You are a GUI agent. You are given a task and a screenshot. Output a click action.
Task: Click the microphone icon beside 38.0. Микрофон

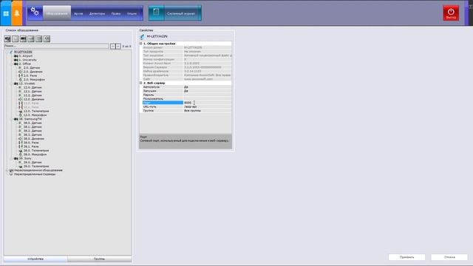pos(21,154)
